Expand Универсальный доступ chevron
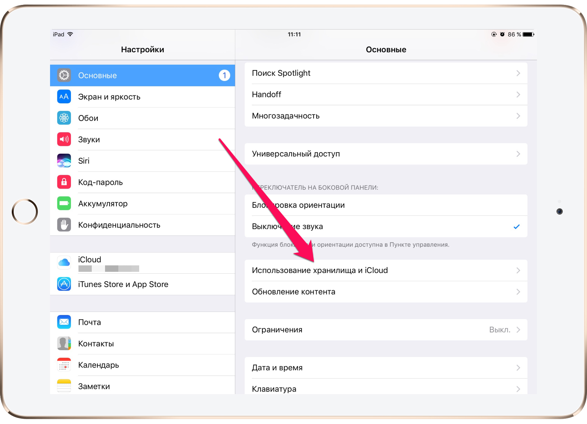 pyautogui.click(x=518, y=154)
